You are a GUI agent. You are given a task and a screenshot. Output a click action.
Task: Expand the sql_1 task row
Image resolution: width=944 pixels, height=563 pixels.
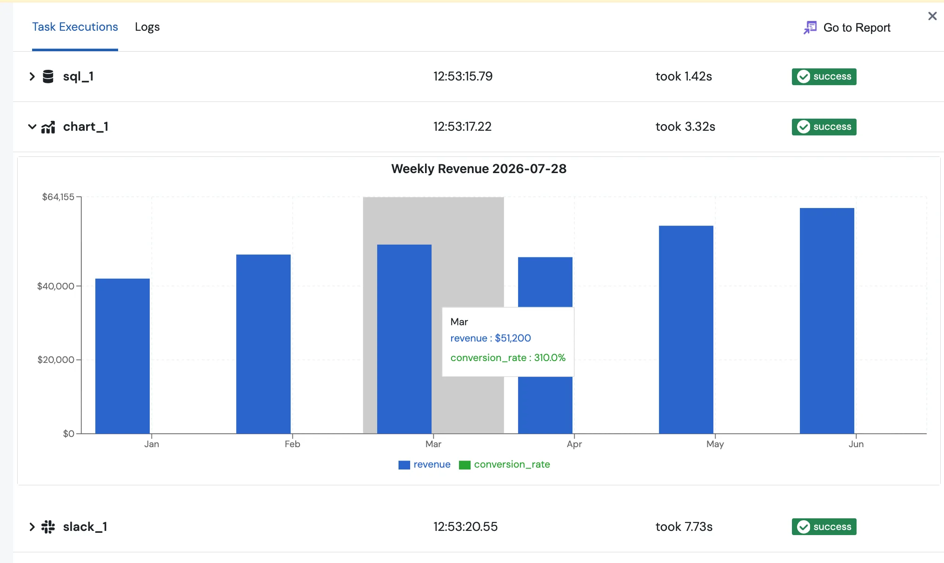[x=32, y=76]
